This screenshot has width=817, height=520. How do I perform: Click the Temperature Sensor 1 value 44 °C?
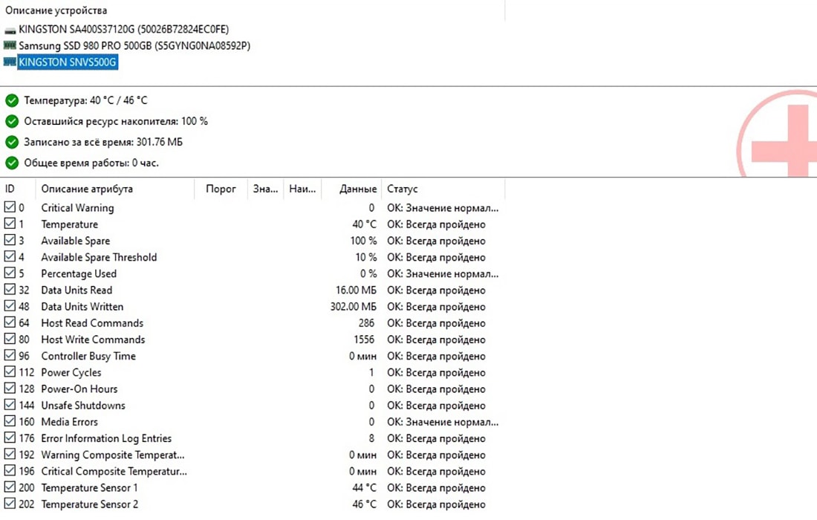tap(364, 488)
